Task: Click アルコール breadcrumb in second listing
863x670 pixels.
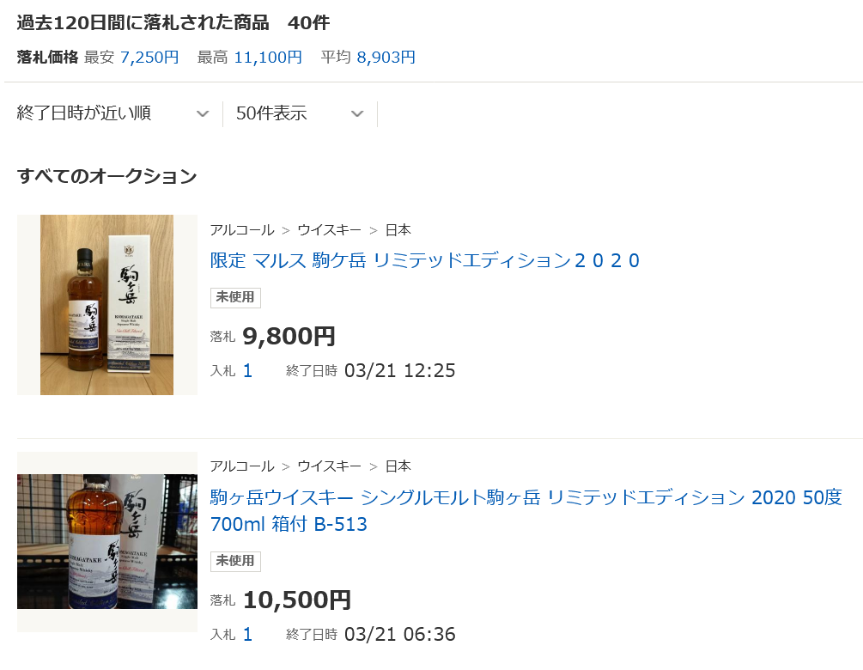Action: pyautogui.click(x=241, y=466)
